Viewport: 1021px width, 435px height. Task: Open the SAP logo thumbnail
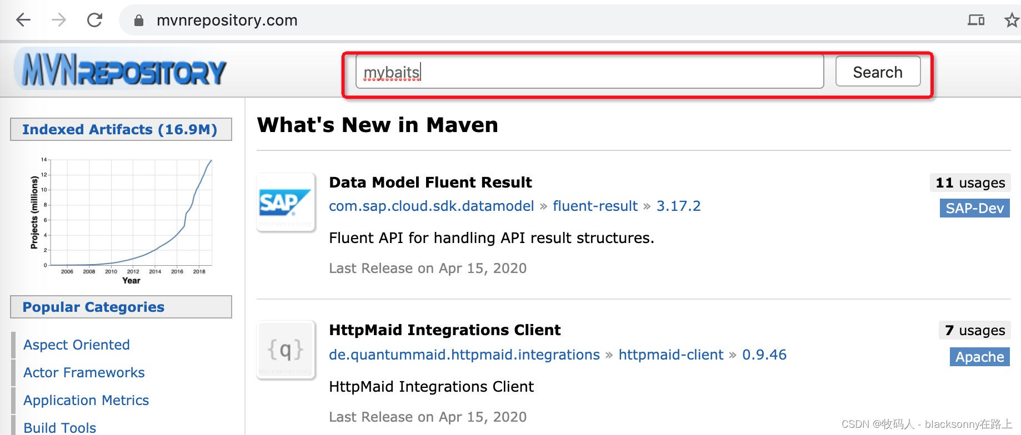286,203
